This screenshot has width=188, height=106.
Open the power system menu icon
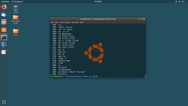(x=183, y=1)
